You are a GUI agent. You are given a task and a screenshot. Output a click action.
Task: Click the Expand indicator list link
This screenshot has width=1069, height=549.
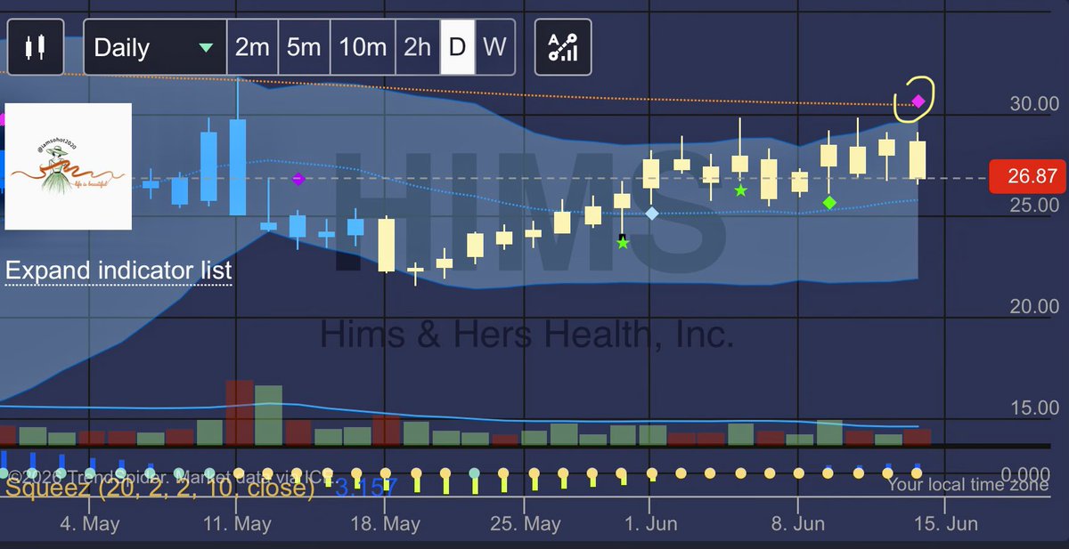click(118, 270)
